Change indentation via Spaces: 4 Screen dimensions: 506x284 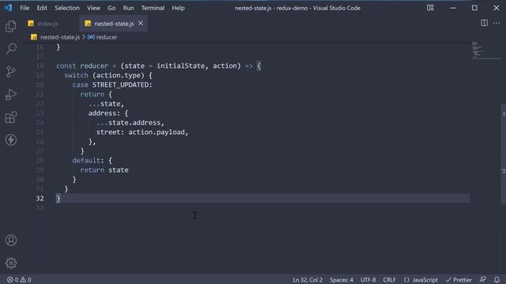tap(342, 280)
